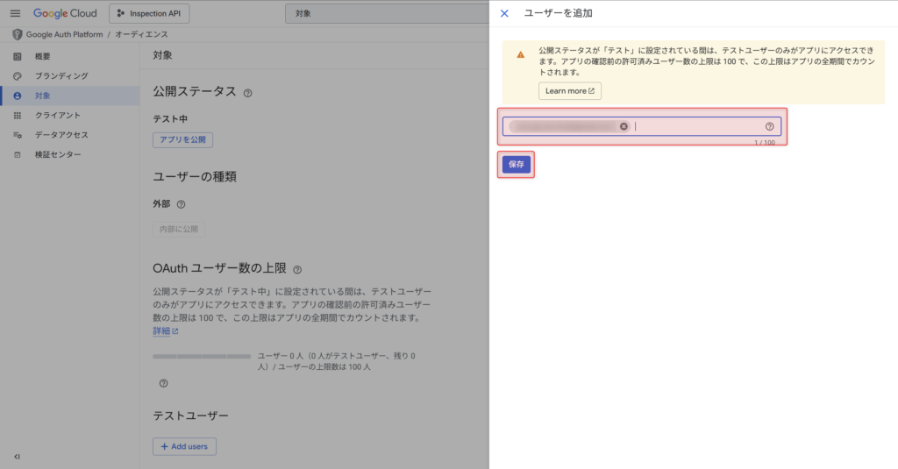Click the 詳細 link
Screen dimensions: 898x469
[x=165, y=331]
